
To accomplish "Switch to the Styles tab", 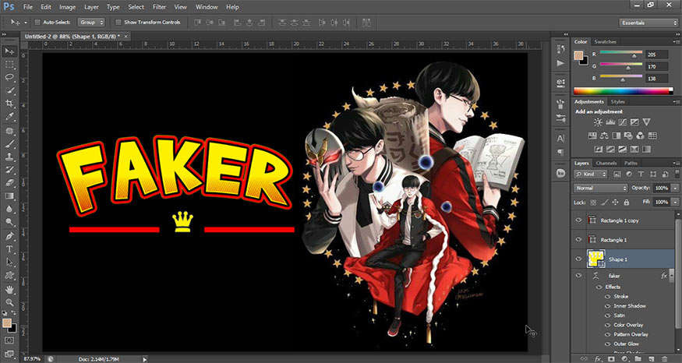I will coord(617,102).
